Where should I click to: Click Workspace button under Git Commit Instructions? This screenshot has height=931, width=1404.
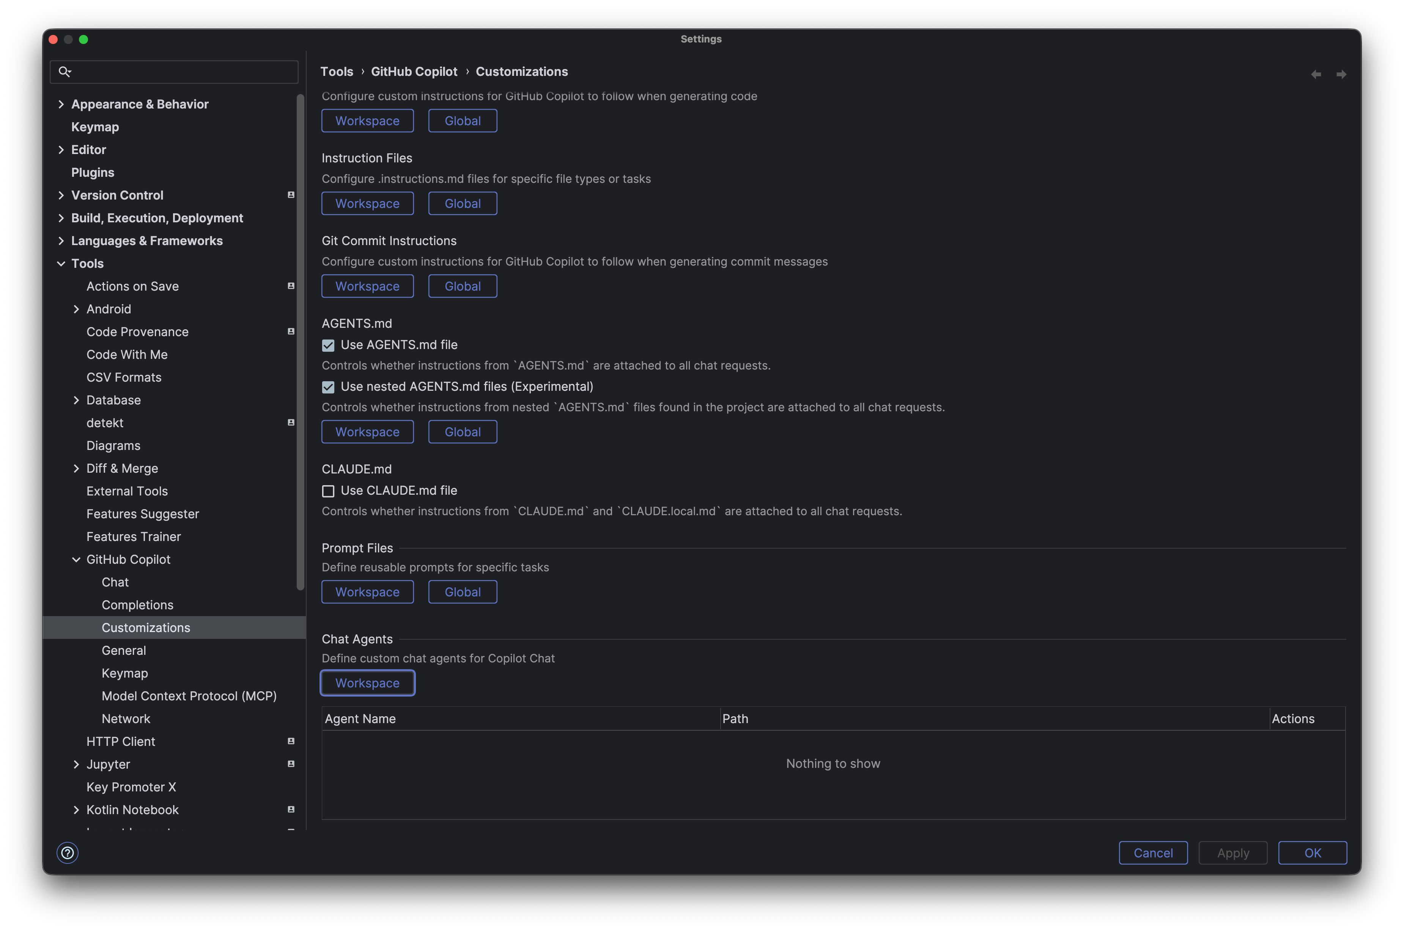coord(367,286)
